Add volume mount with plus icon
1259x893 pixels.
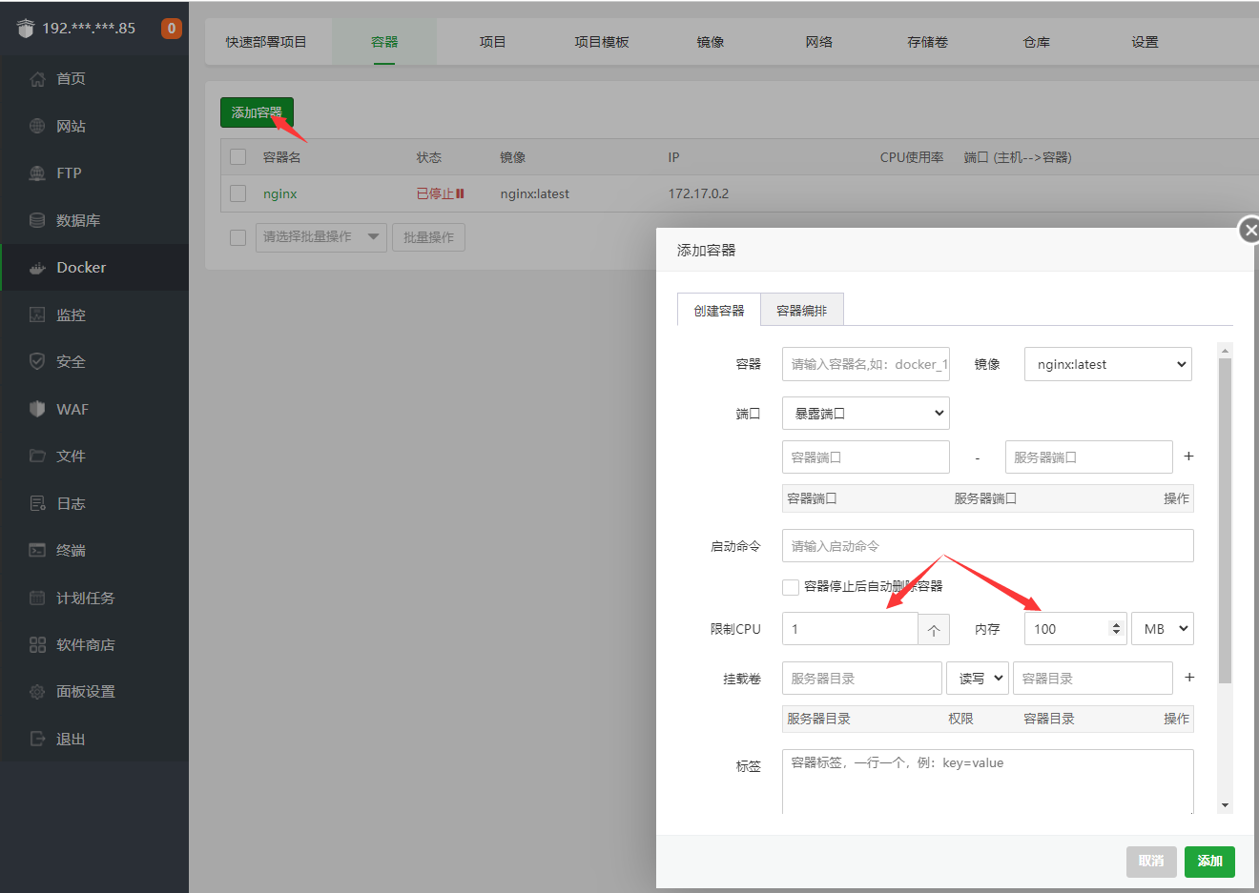click(x=1189, y=678)
